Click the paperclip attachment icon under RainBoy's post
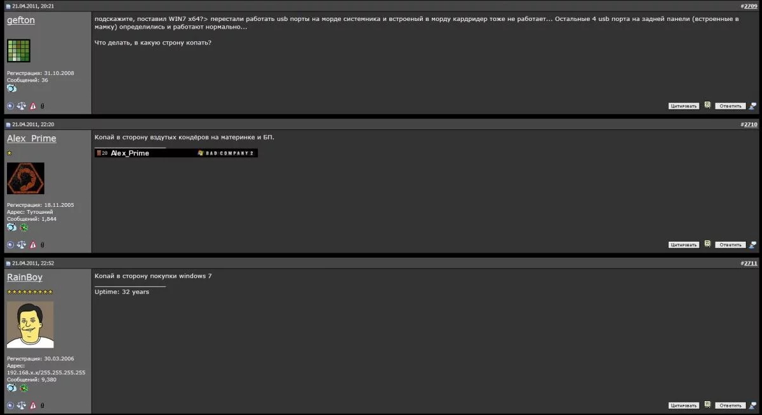The width and height of the screenshot is (762, 415). pyautogui.click(x=41, y=405)
